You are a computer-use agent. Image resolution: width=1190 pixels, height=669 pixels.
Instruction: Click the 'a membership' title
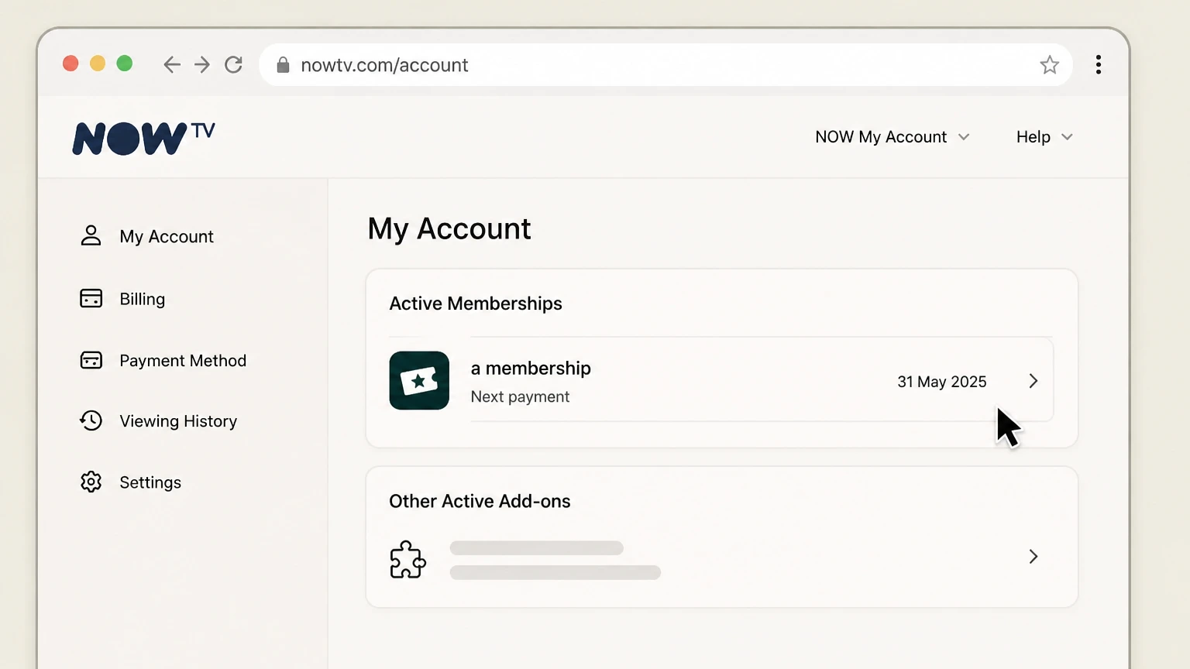(531, 368)
